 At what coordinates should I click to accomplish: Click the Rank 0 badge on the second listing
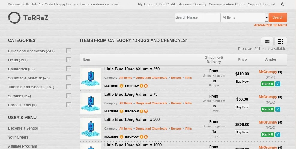[268, 109]
